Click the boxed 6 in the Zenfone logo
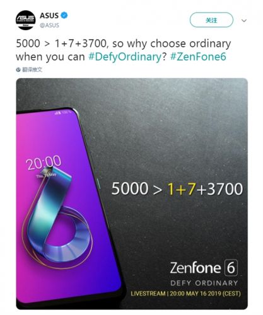263x315 pixels. point(231,268)
